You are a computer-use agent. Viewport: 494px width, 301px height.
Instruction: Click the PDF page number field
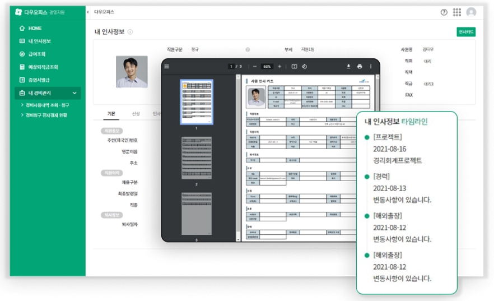[x=231, y=67]
